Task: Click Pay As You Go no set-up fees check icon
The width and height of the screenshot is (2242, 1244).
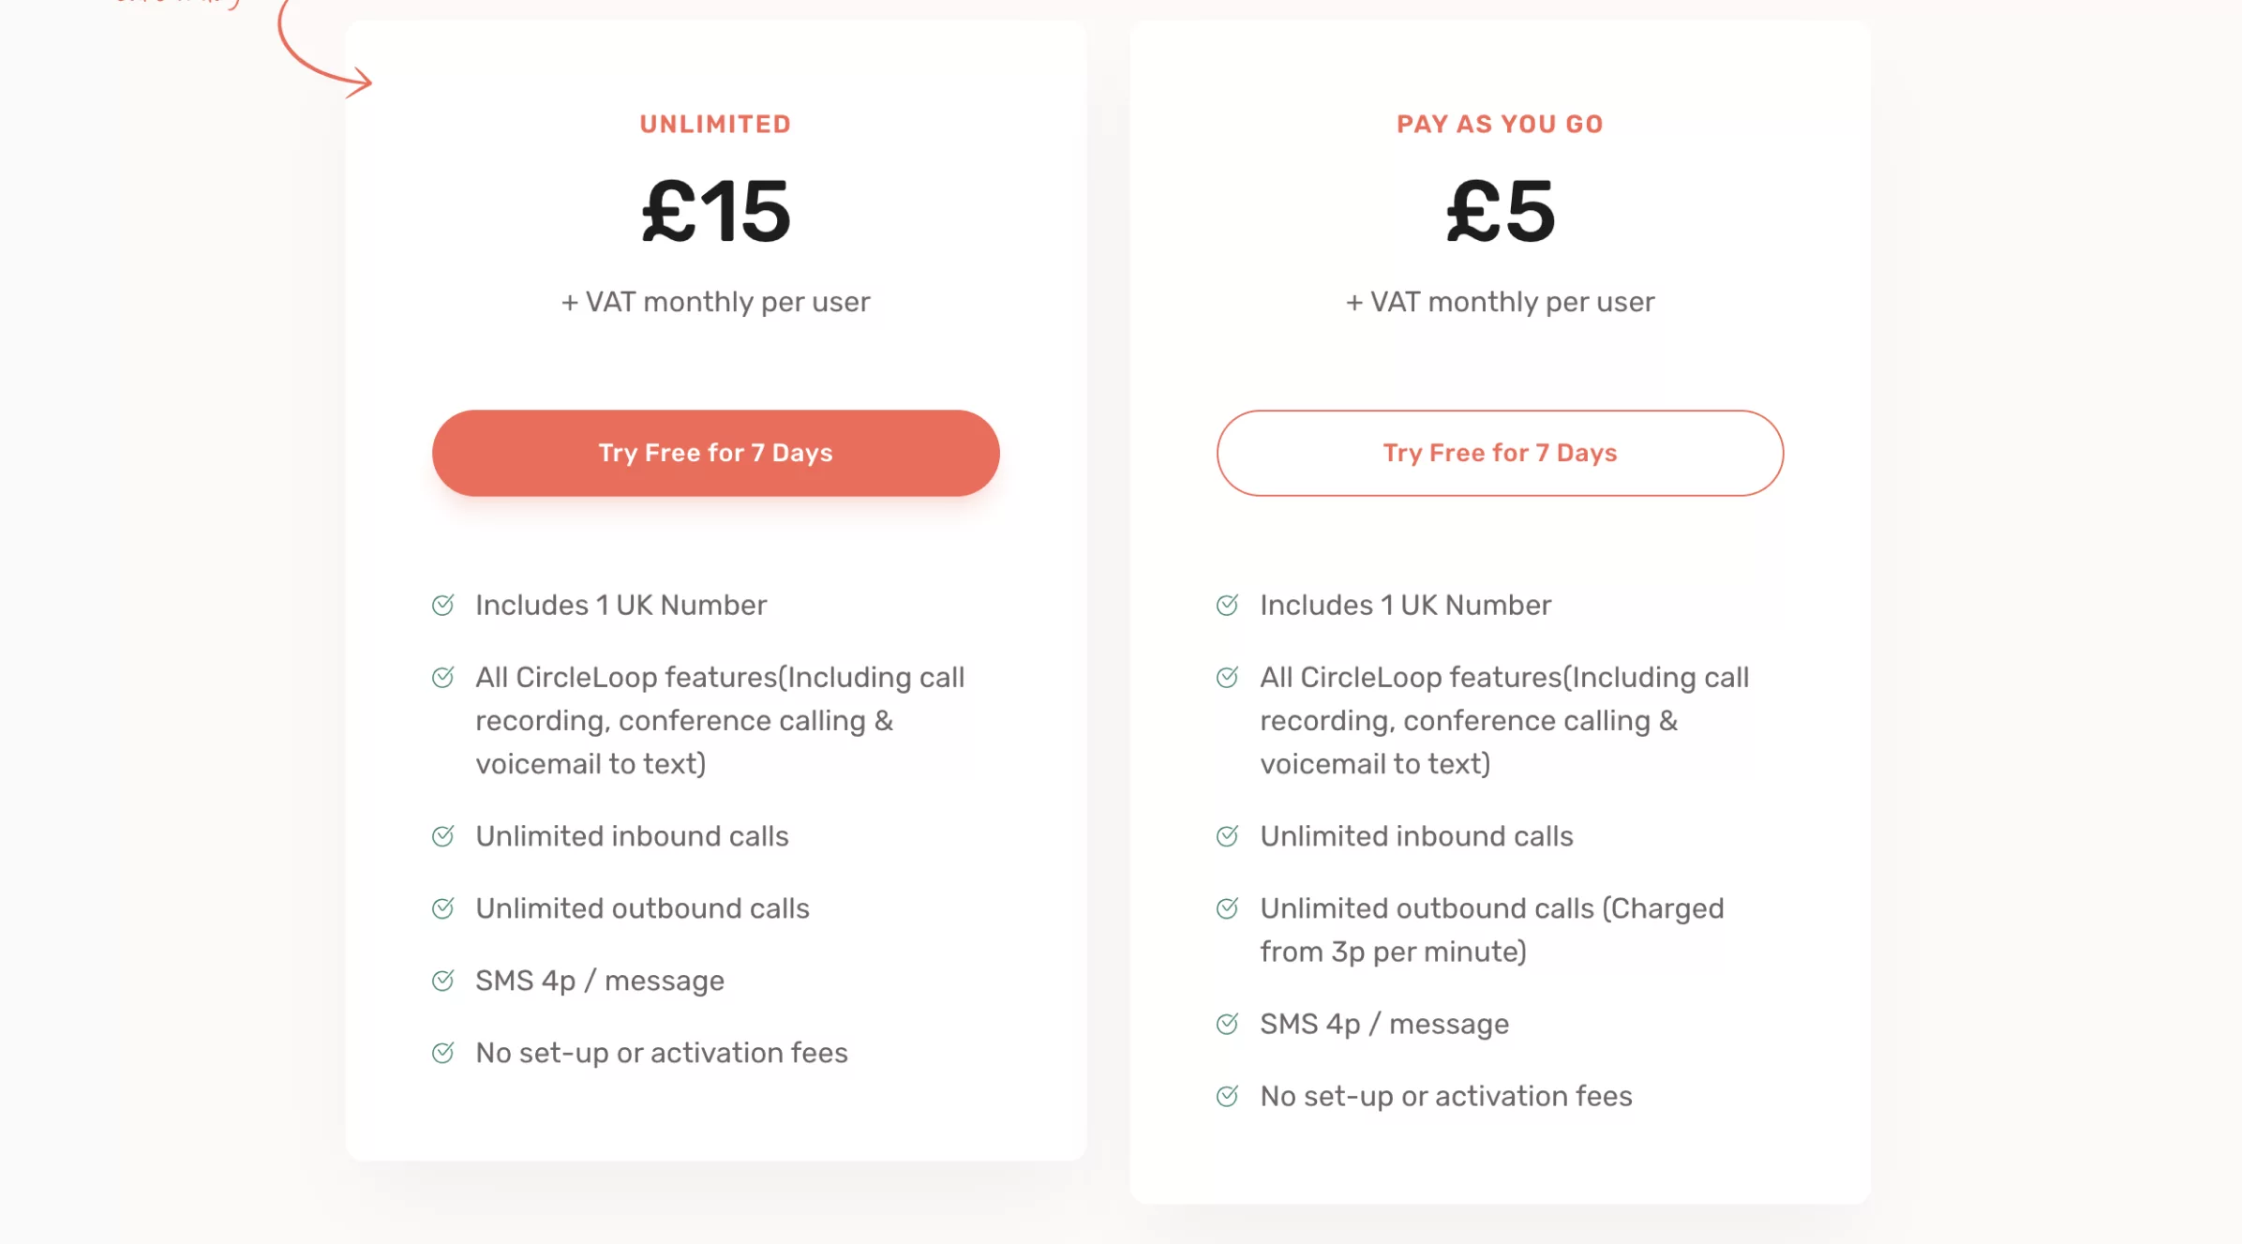Action: 1228,1095
